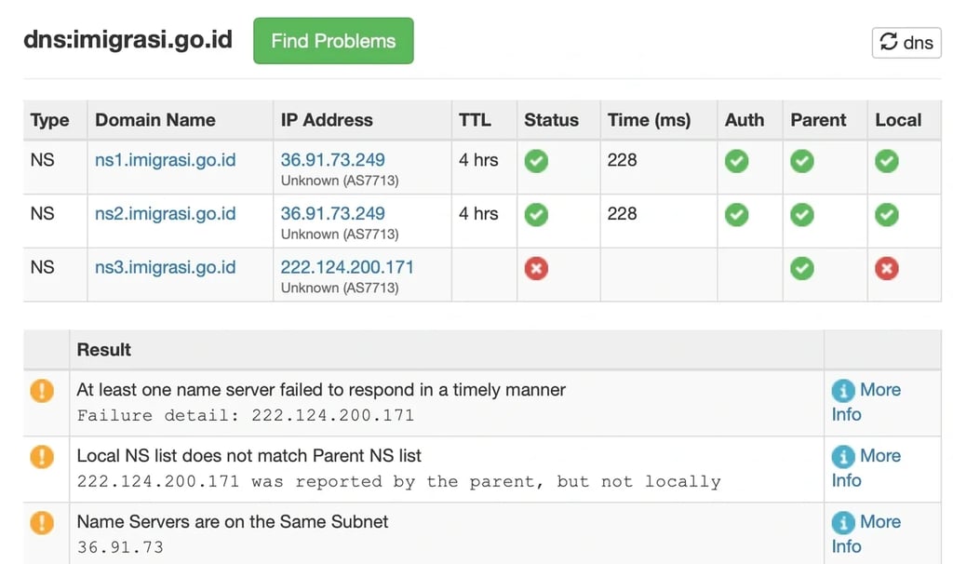Viewport: 953px width, 564px height.
Task: Click the Domain Name column header
Action: click(x=155, y=120)
